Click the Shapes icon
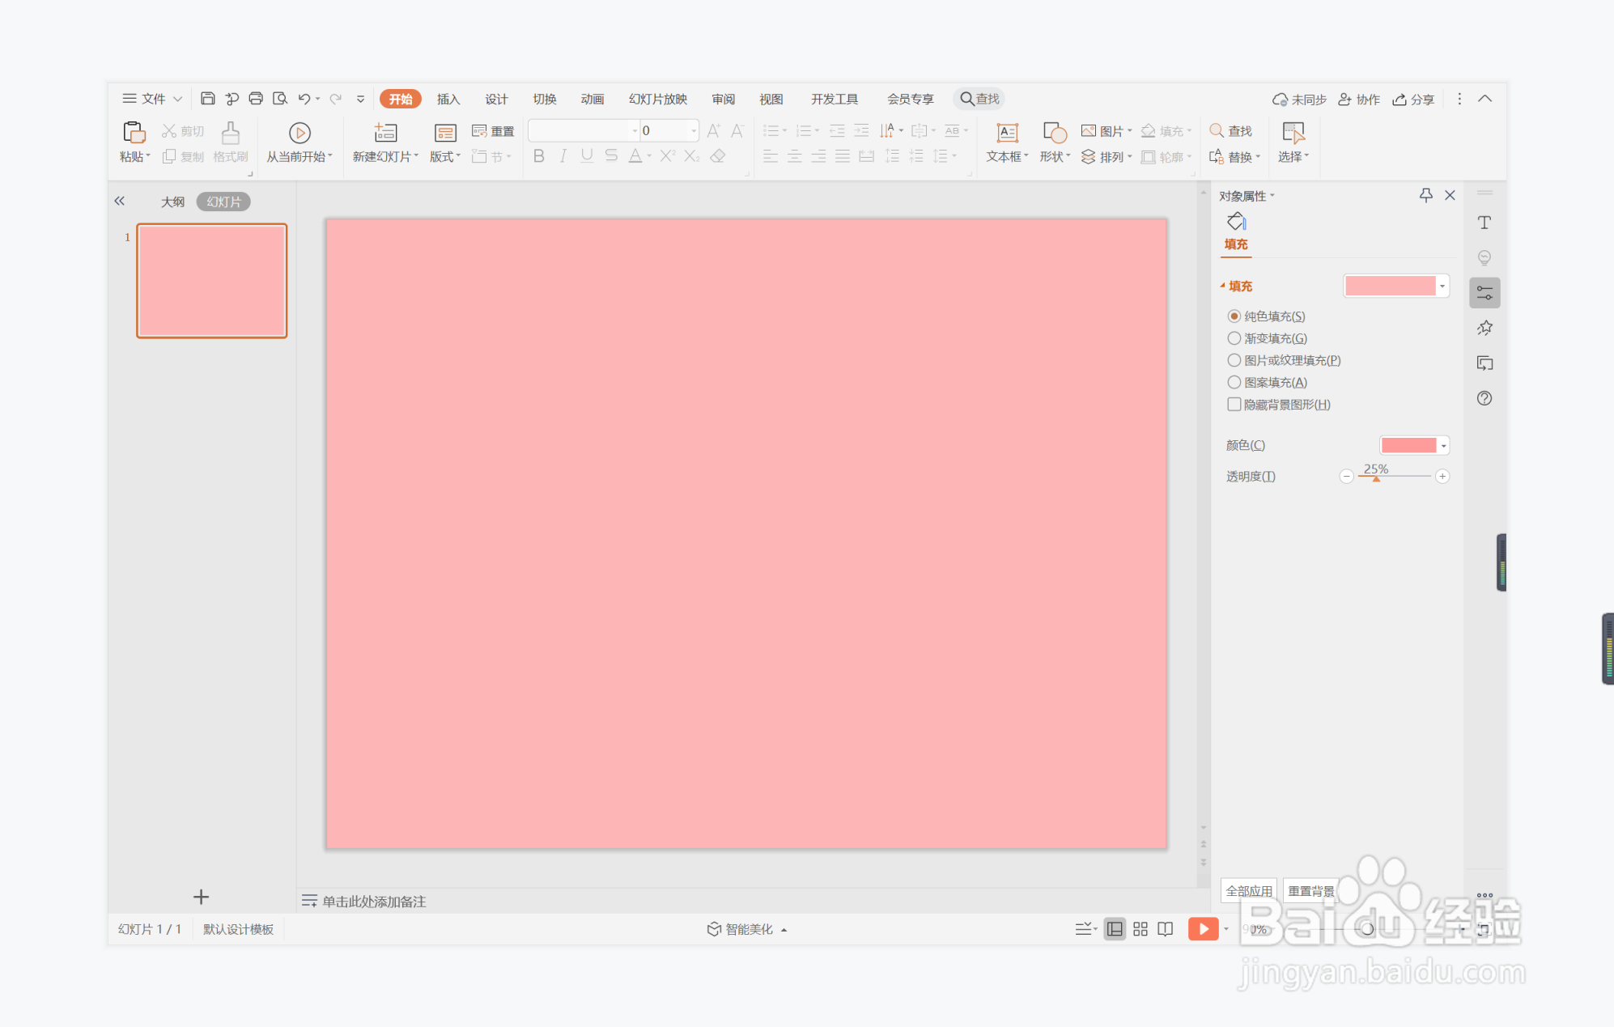 (1055, 133)
